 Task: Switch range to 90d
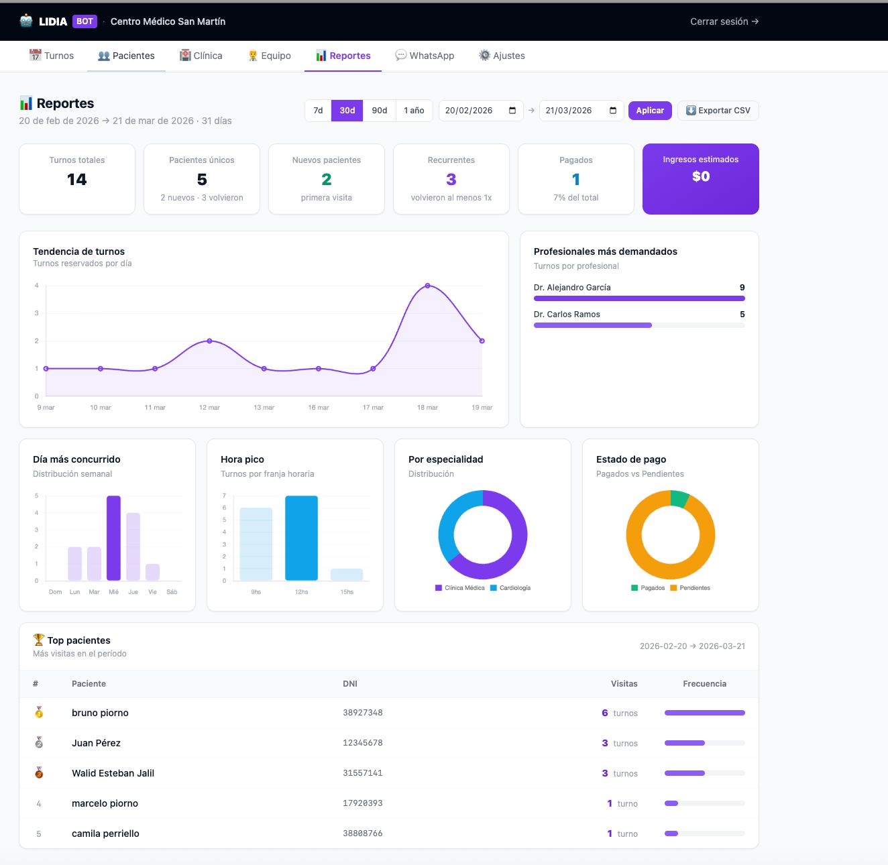click(380, 111)
